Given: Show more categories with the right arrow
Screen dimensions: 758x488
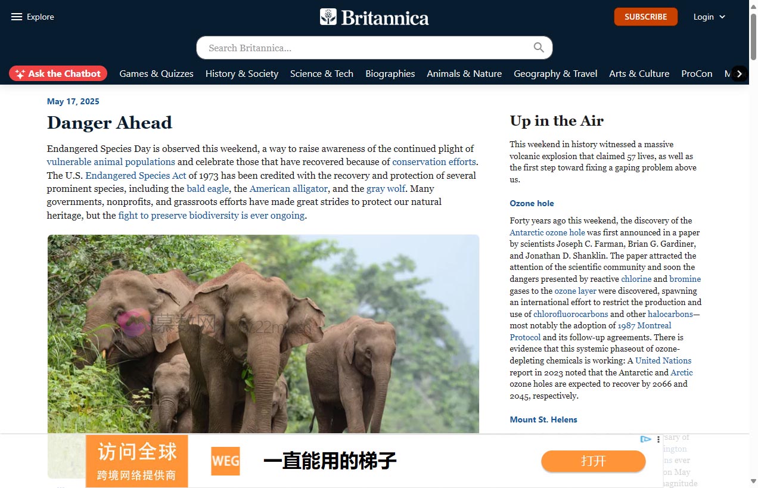Looking at the screenshot, I should (x=740, y=74).
